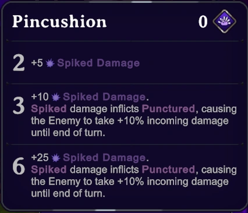This screenshot has height=213, width=248.
Task: Click the Pincushion diamond trait icon
Action: pyautogui.click(x=224, y=22)
